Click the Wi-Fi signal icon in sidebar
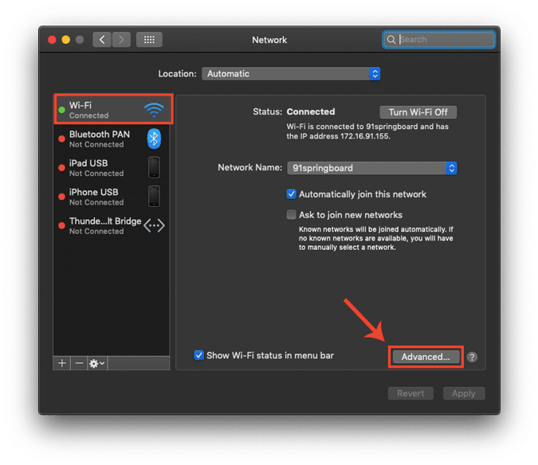Image resolution: width=538 pixels, height=465 pixels. click(x=154, y=110)
